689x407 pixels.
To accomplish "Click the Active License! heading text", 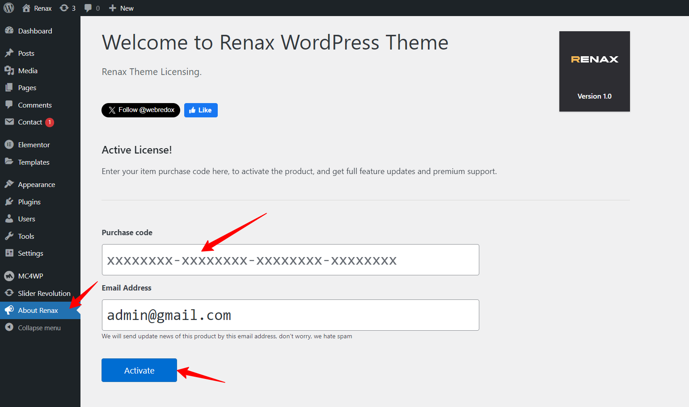I will 137,150.
